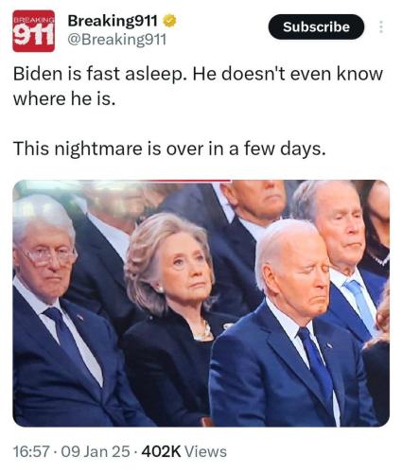Open the Breaking911 display name link
This screenshot has height=473, width=402.
click(113, 21)
